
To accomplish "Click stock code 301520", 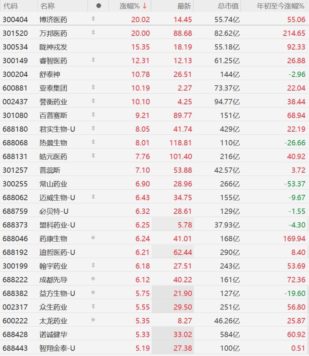I will (15, 33).
